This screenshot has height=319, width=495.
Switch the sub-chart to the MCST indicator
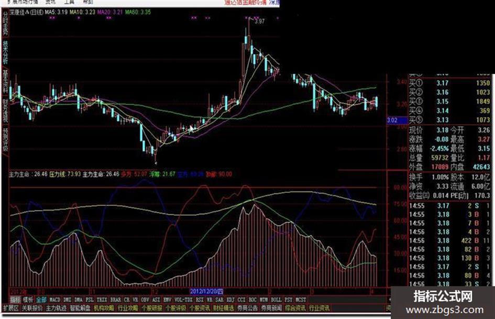pos(301,300)
